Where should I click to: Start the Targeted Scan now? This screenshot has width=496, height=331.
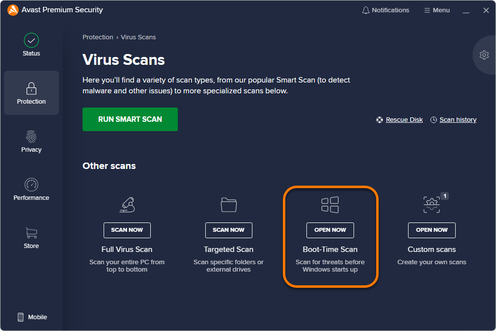(x=228, y=230)
